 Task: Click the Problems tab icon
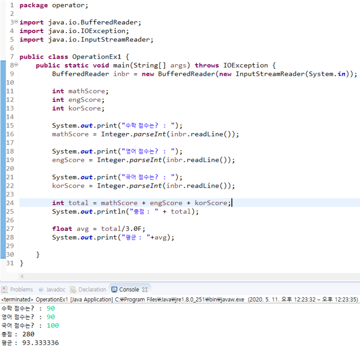(x=5, y=289)
